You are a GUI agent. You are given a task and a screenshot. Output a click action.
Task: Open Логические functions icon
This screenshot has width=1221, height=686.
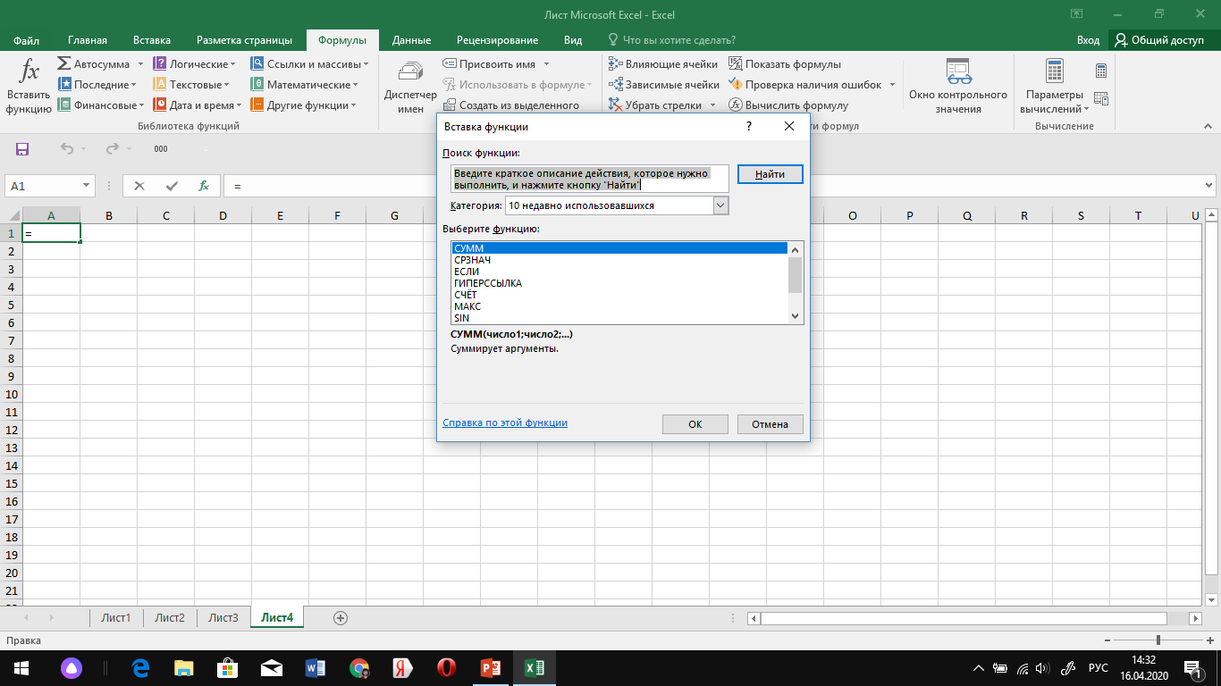[x=160, y=64]
